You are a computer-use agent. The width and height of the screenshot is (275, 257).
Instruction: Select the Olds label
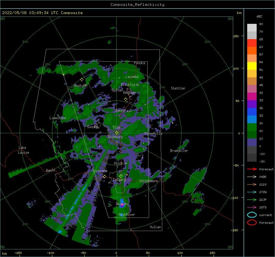[x=116, y=127]
